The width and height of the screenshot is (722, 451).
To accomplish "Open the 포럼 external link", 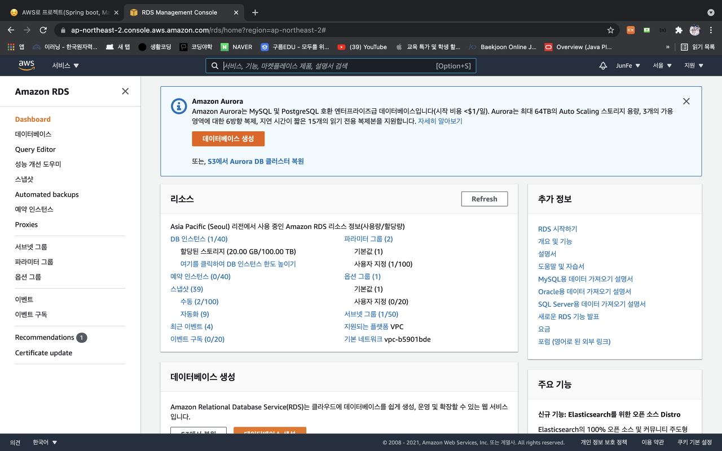I will click(x=574, y=342).
